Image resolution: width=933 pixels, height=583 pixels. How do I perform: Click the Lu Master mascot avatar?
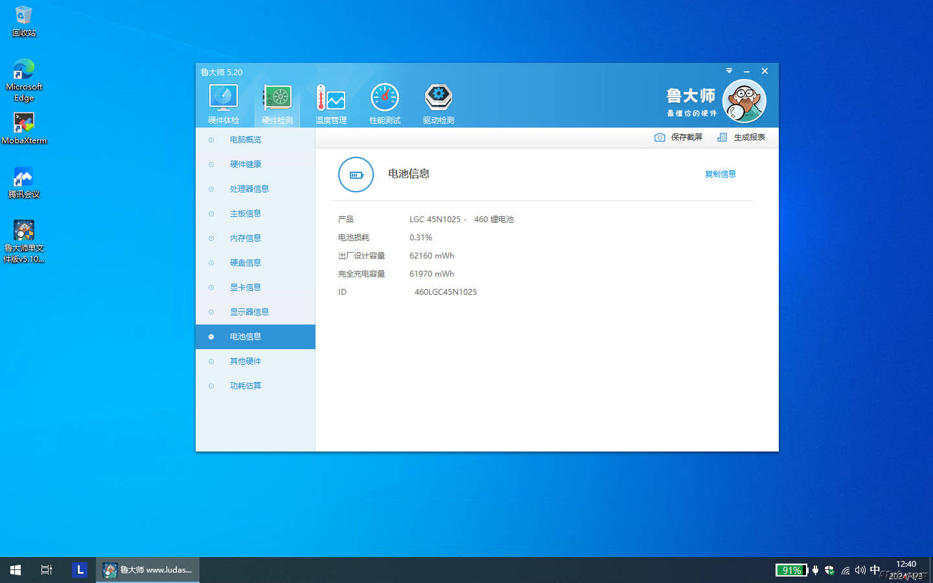click(744, 101)
